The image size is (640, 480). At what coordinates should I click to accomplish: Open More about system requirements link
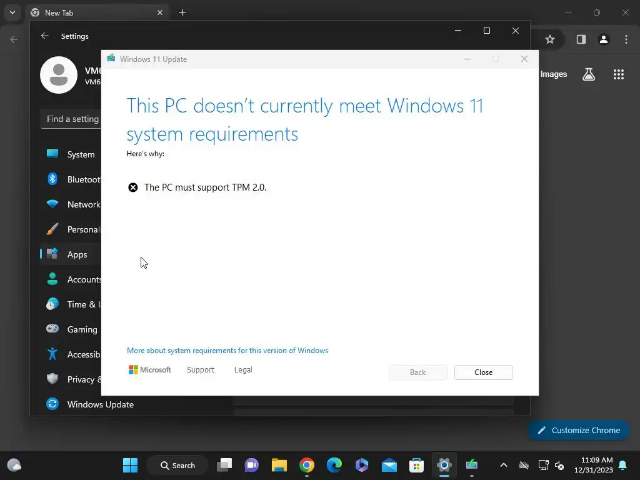[x=227, y=351]
